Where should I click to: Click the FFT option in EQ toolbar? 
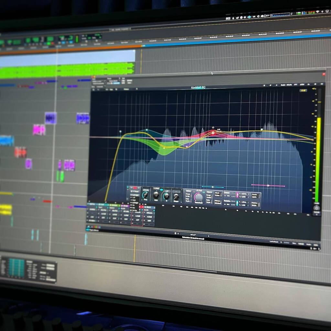pos(296,85)
